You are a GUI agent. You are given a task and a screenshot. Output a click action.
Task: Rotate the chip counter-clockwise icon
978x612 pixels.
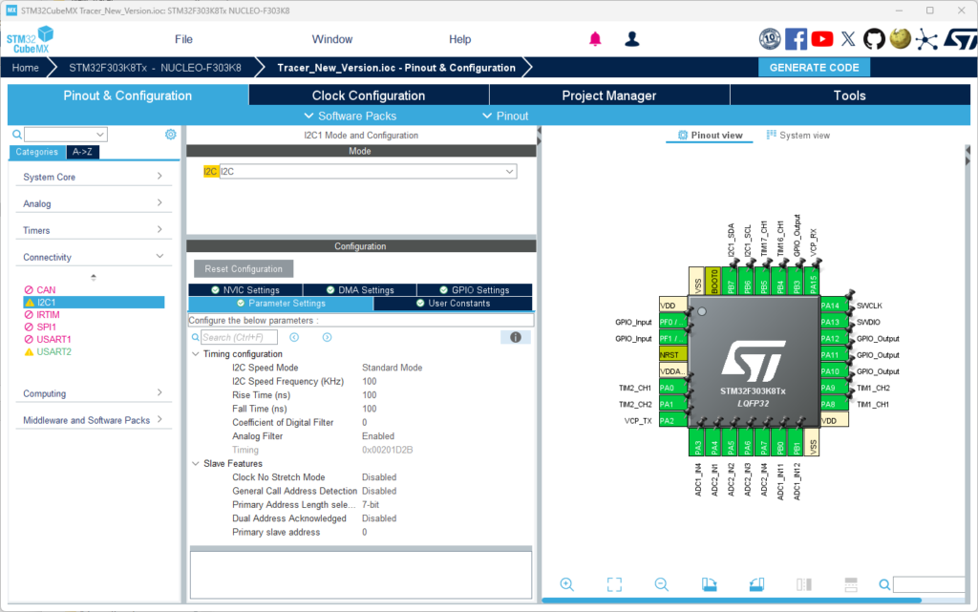click(756, 584)
